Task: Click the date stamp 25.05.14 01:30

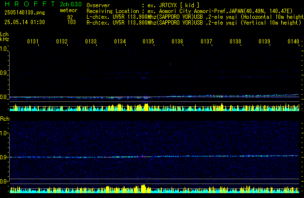Action: 25,22
